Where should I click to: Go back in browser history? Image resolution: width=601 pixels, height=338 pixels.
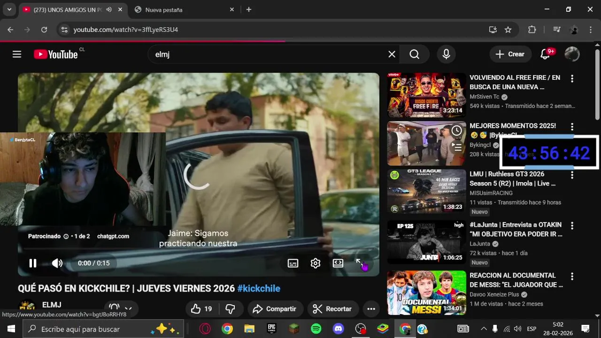pos(11,30)
